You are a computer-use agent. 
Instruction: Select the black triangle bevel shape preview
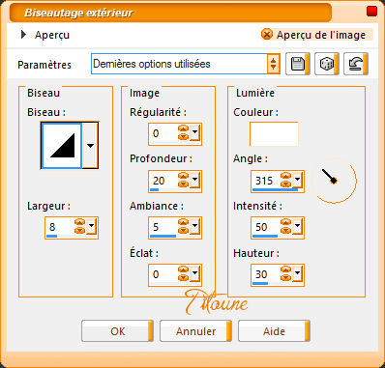click(x=62, y=146)
